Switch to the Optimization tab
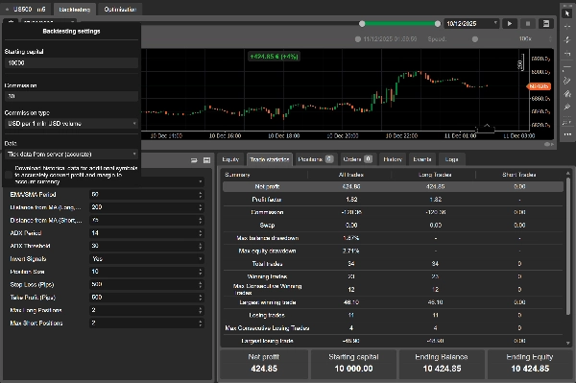Viewport: 576px width, 383px height. 120,10
